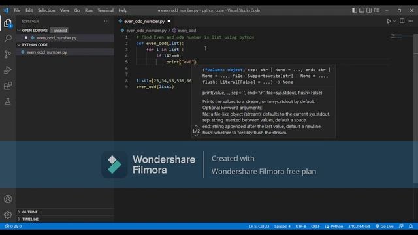Click line number 9 in gutter

coord(126,87)
